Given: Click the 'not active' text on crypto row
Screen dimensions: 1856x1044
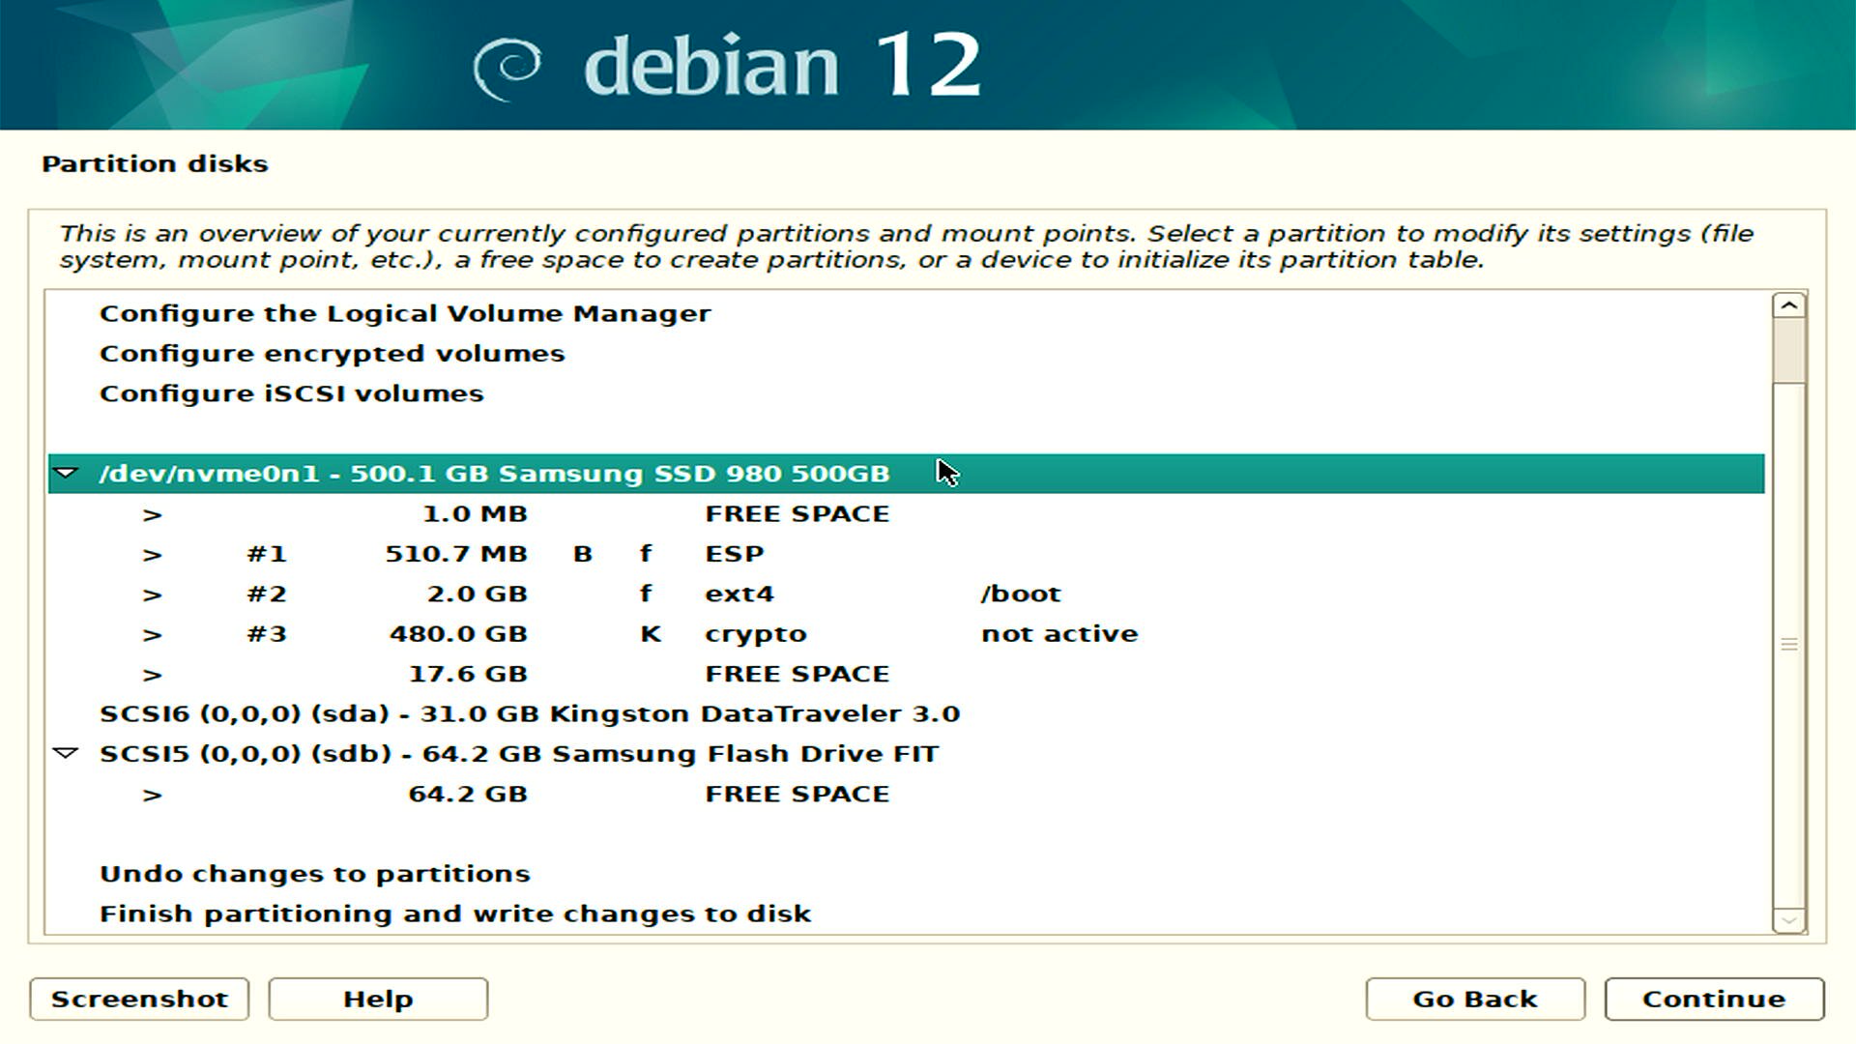Looking at the screenshot, I should (x=1059, y=634).
